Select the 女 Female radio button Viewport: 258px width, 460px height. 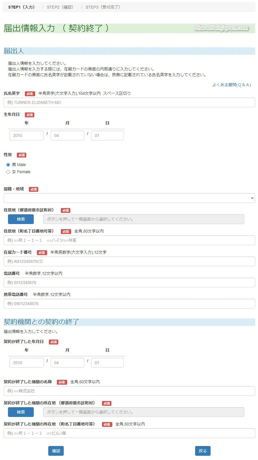click(8, 172)
